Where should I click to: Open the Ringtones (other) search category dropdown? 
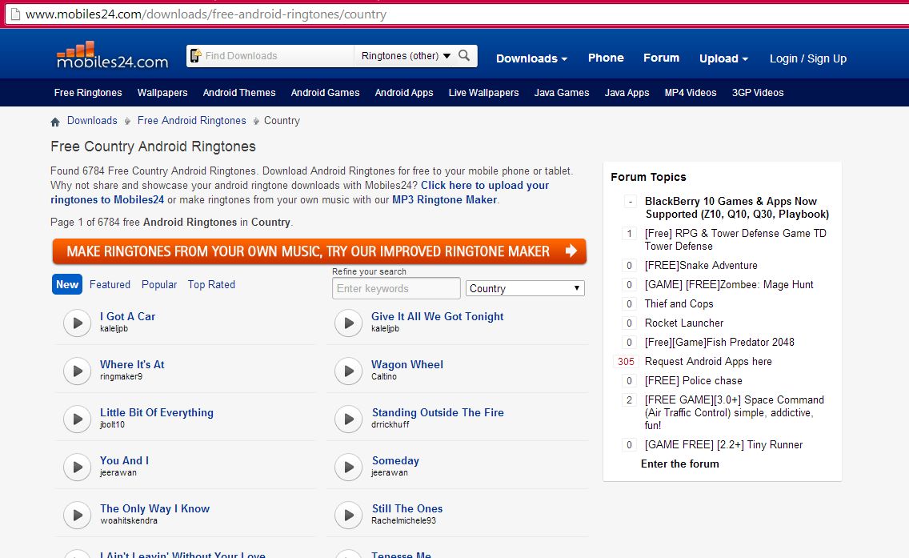point(406,56)
